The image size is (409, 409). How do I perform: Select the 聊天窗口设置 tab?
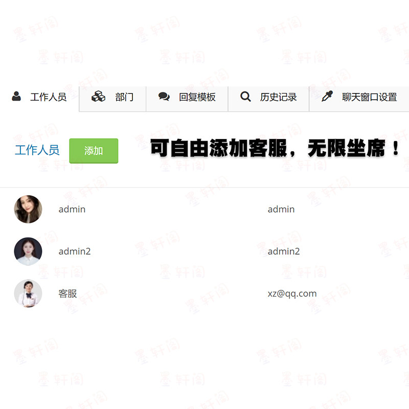tap(359, 99)
